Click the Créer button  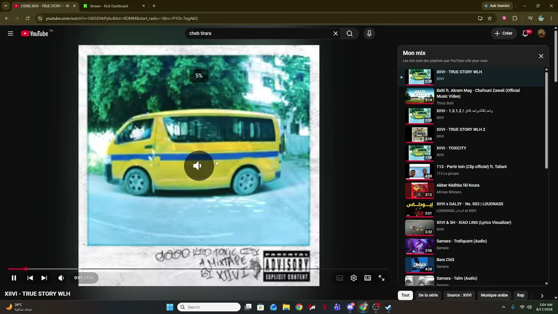504,34
